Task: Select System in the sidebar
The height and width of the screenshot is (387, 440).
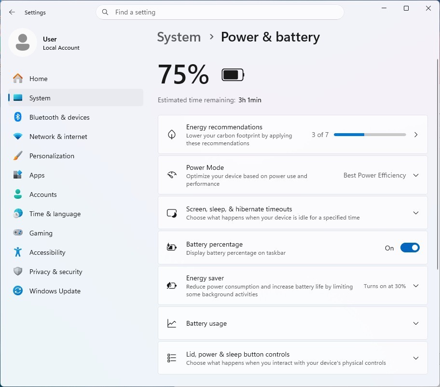Action: (x=76, y=97)
